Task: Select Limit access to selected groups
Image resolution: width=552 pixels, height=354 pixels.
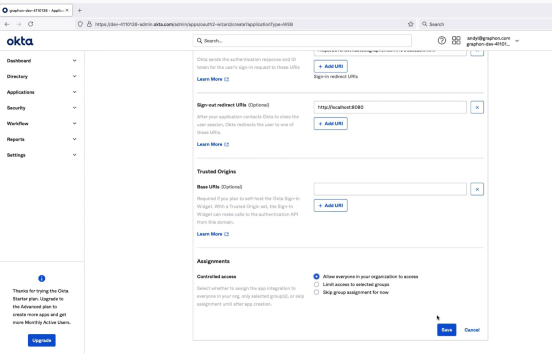Action: coord(316,284)
